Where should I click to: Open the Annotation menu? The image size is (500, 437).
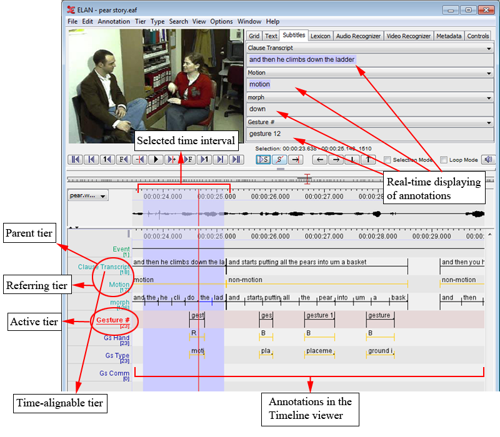(114, 21)
